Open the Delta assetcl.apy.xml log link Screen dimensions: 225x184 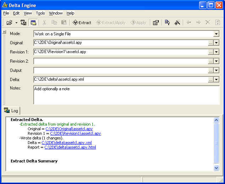point(67,143)
